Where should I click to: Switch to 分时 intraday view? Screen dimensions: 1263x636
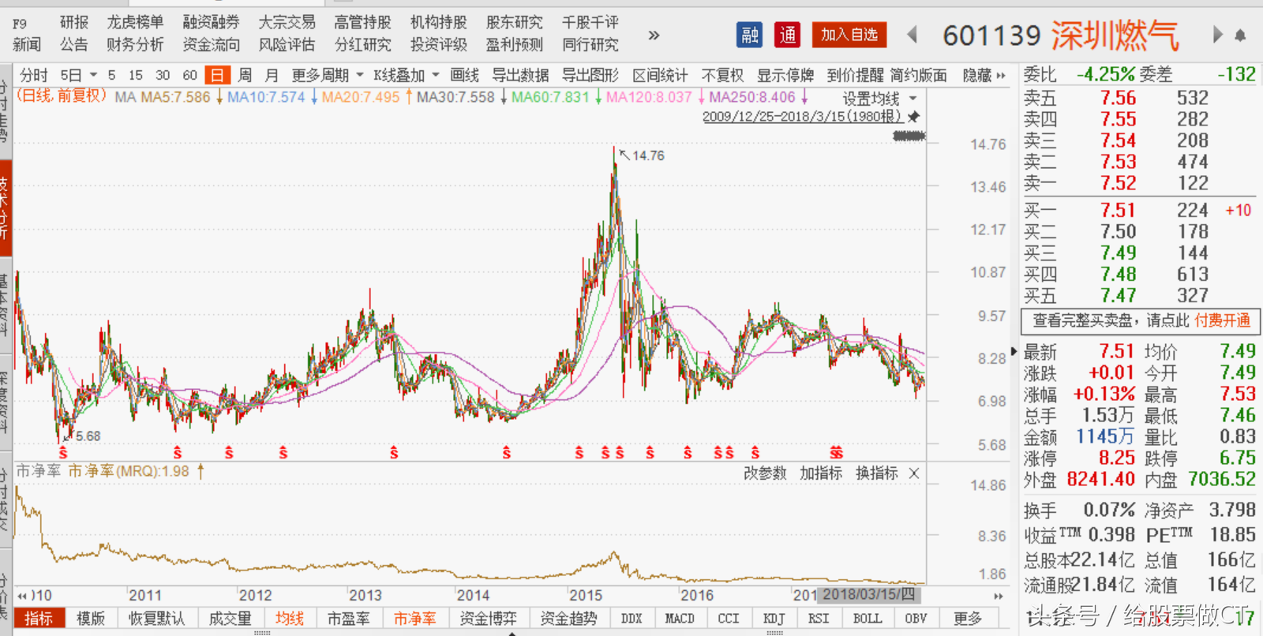[x=34, y=75]
